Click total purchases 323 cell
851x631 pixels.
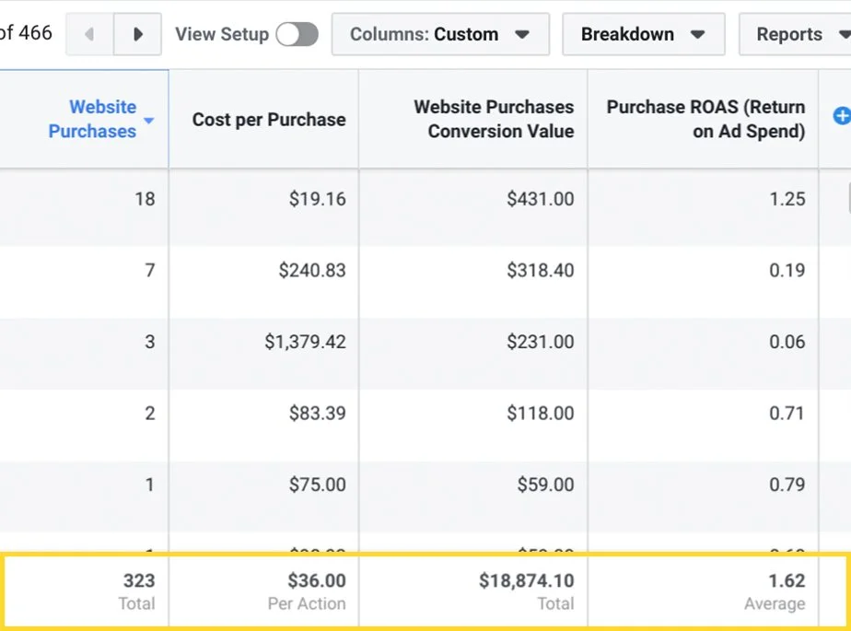pos(139,581)
